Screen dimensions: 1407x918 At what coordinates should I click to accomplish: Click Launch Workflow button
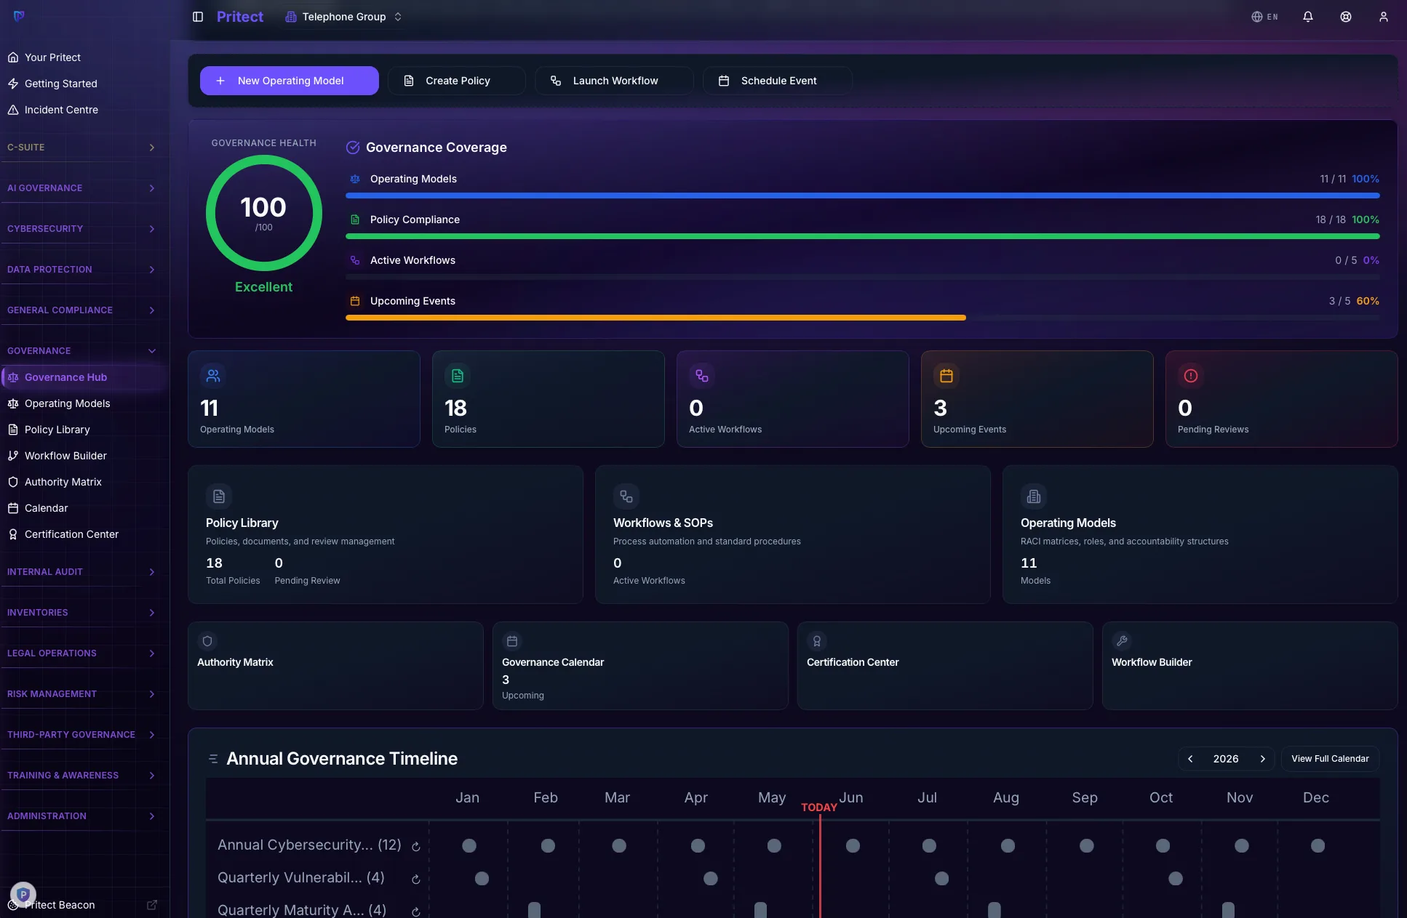614,81
